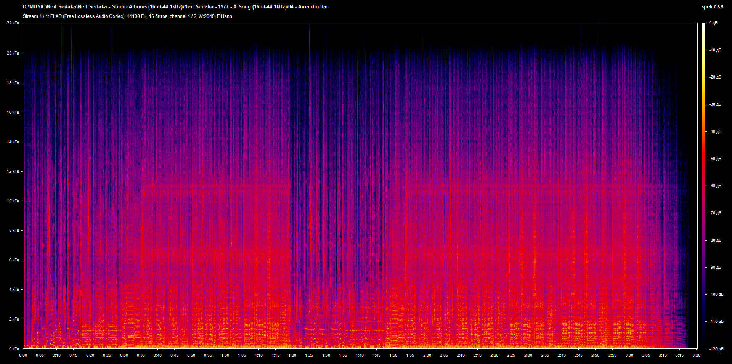Click the vertical dB color gradient bar

[703, 186]
